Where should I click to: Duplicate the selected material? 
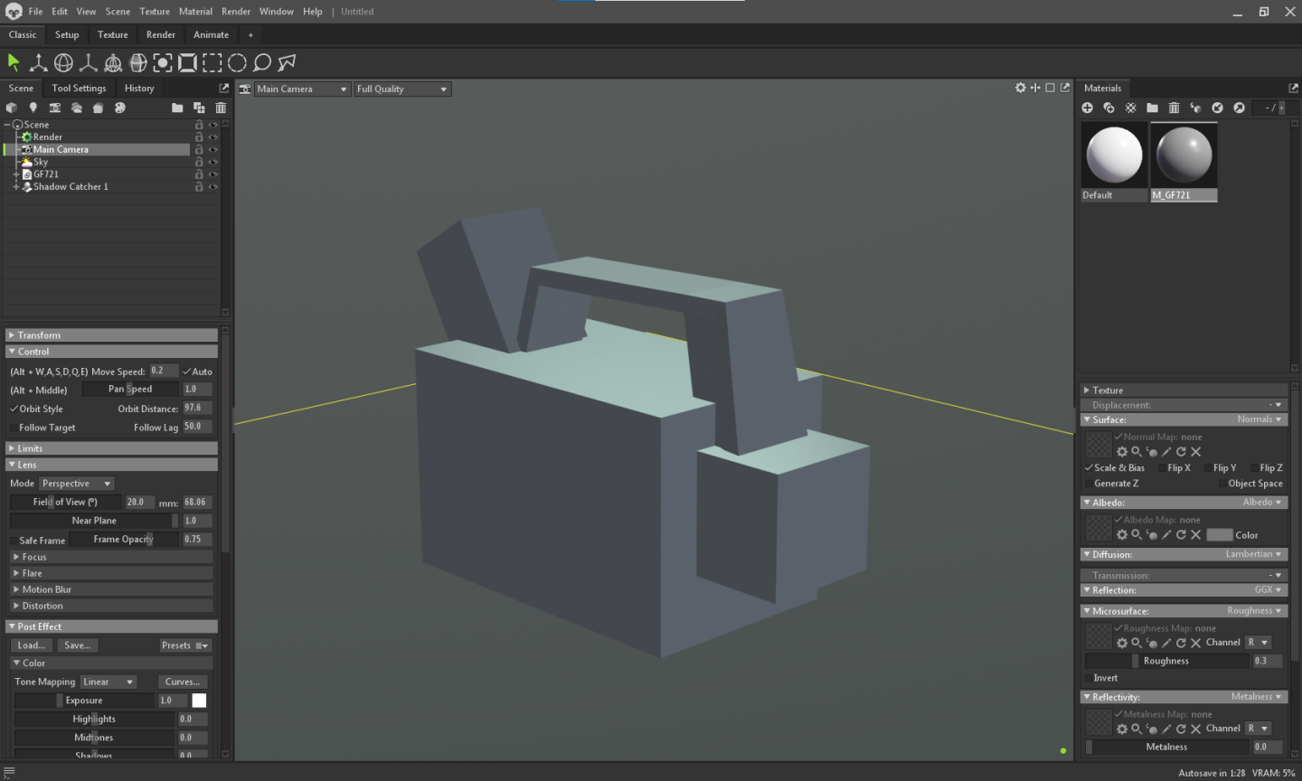click(x=1109, y=108)
